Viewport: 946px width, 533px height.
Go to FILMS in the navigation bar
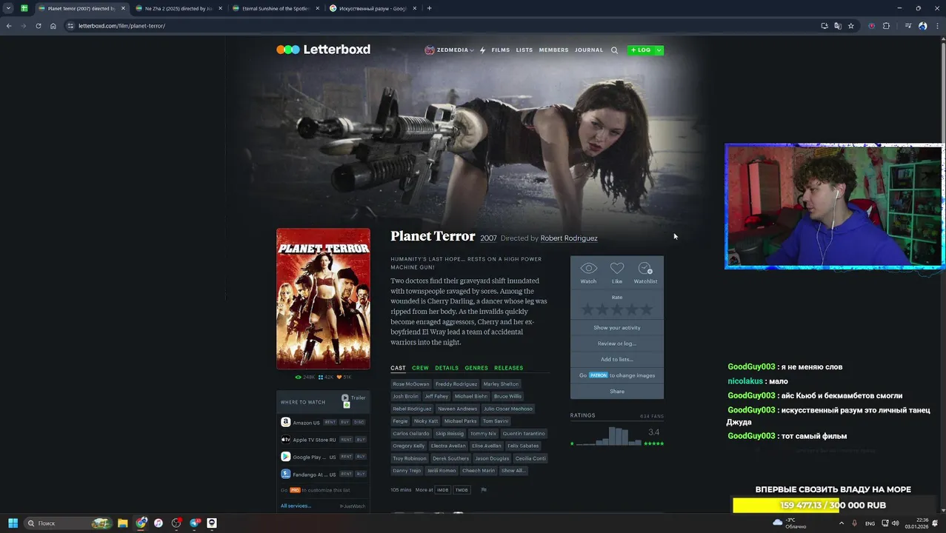[501, 50]
